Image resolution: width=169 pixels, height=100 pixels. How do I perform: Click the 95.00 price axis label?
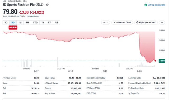[x=162, y=30]
